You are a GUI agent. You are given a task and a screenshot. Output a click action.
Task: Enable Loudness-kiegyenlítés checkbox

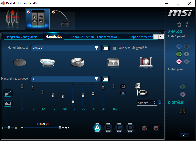click(x=114, y=48)
